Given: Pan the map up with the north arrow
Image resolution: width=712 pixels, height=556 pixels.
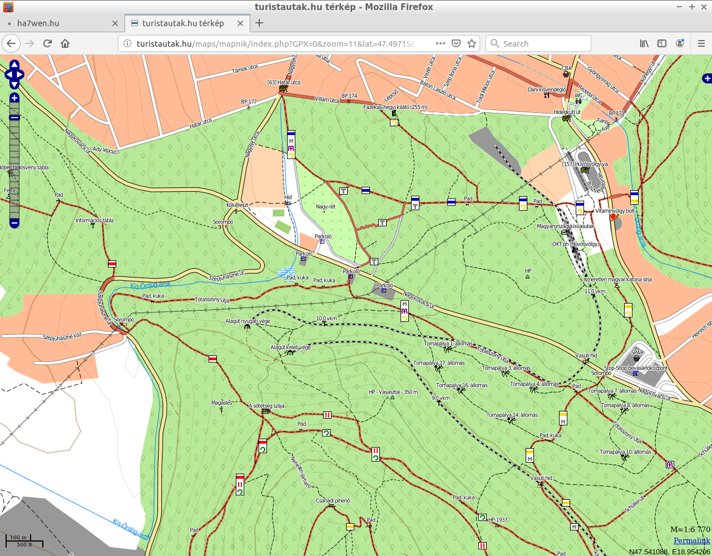Looking at the screenshot, I should click(14, 66).
